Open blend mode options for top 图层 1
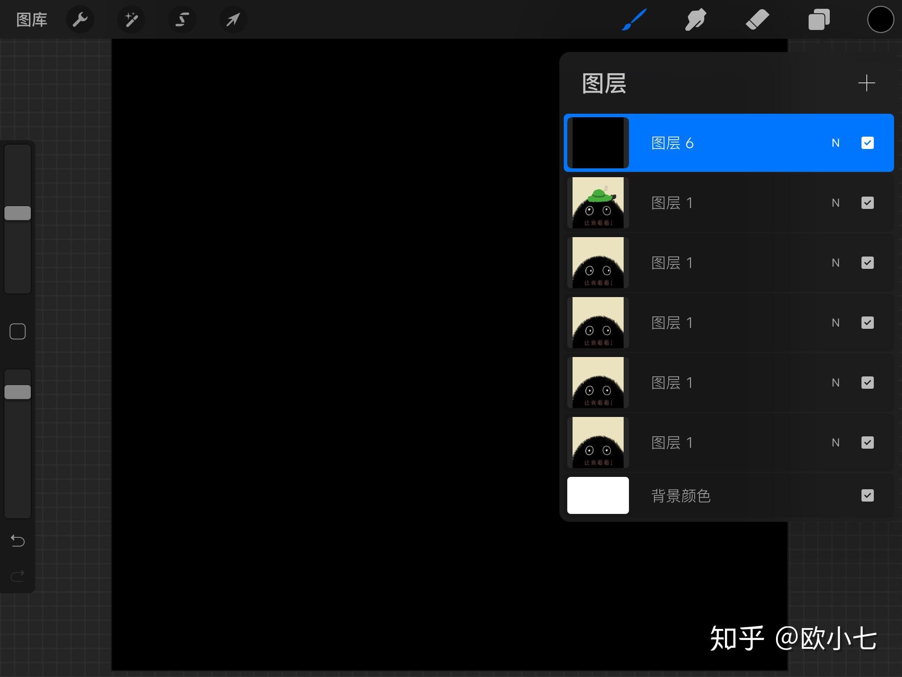The image size is (902, 677). (x=835, y=202)
